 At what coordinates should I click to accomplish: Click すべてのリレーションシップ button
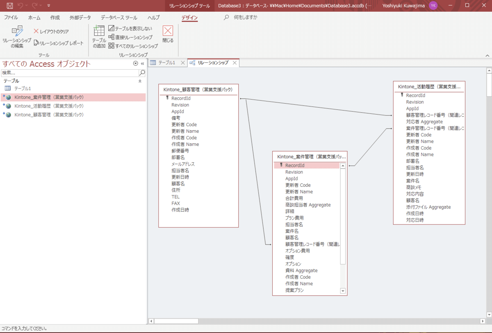tap(133, 46)
